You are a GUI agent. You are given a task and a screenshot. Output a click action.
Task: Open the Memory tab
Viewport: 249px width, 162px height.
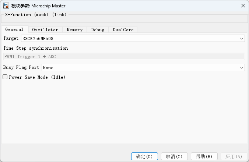75,30
